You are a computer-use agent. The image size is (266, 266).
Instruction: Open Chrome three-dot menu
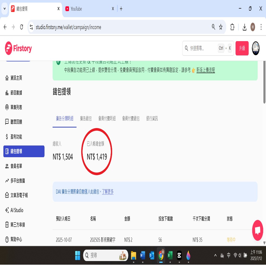point(261,27)
